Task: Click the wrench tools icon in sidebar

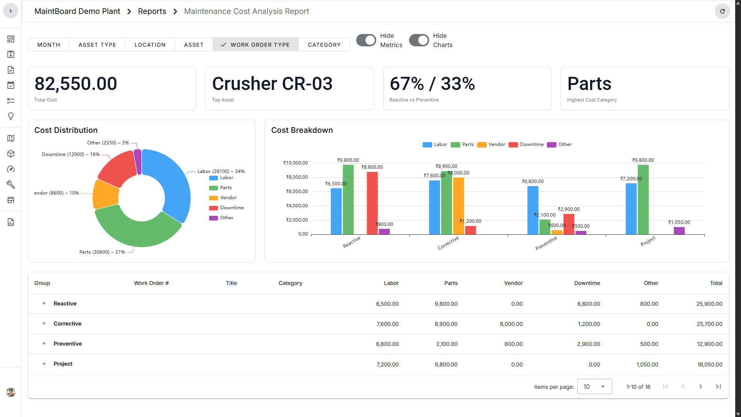Action: (11, 185)
